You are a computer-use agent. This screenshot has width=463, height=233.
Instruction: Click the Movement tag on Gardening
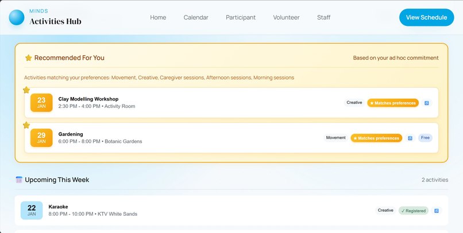pyautogui.click(x=335, y=138)
